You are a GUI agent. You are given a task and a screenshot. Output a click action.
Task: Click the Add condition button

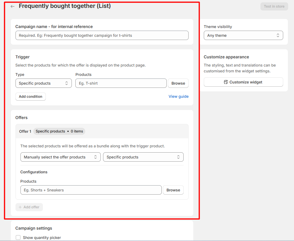[x=31, y=97]
